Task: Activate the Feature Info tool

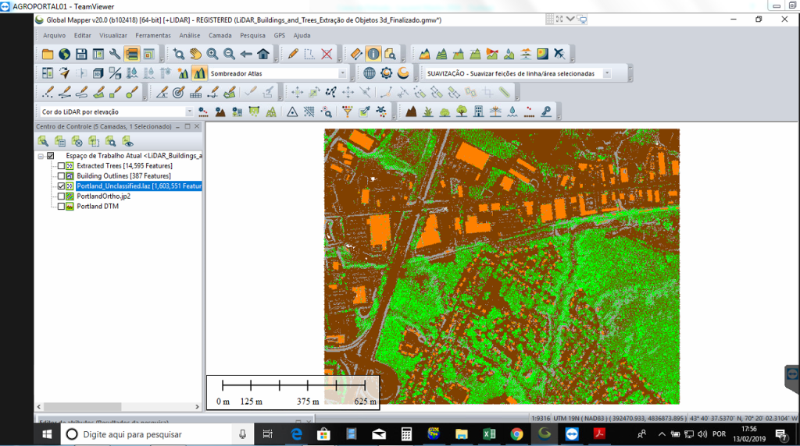Action: tap(373, 54)
